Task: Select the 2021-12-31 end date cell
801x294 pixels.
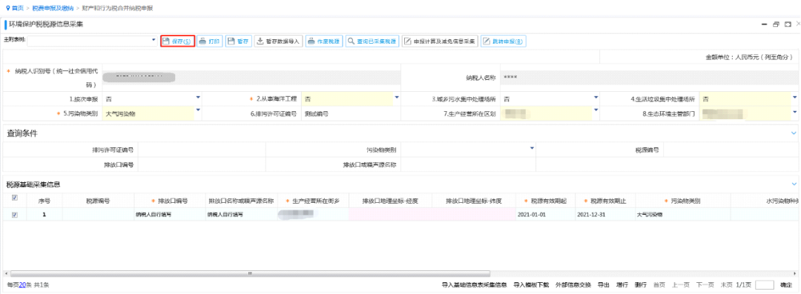Action: [605, 215]
